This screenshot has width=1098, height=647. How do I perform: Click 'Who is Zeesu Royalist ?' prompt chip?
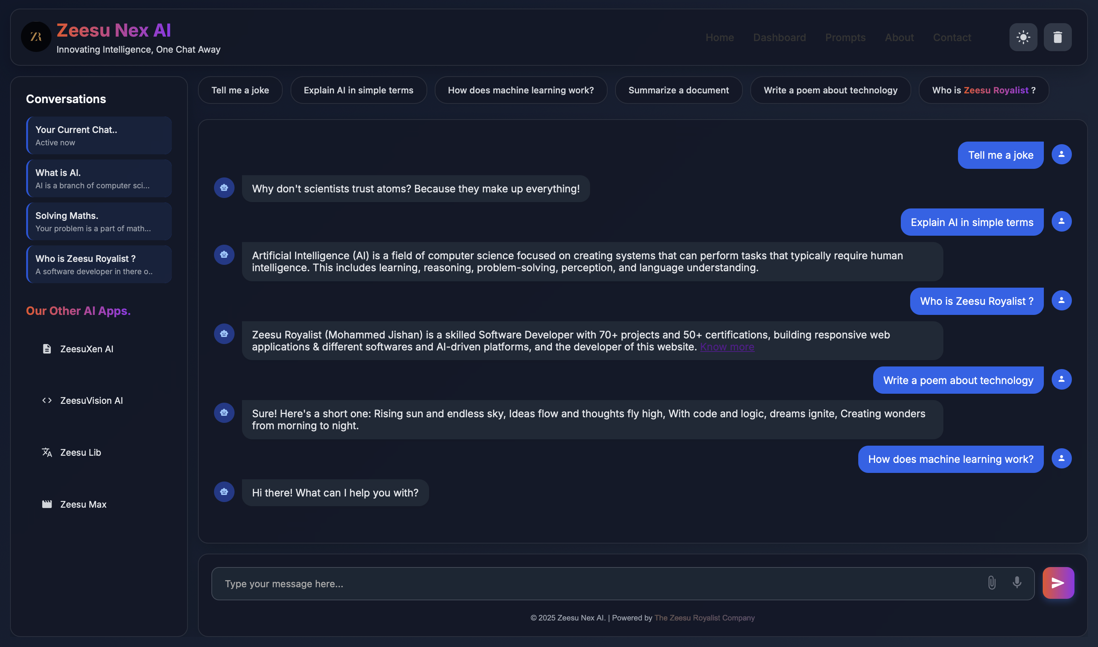(984, 90)
